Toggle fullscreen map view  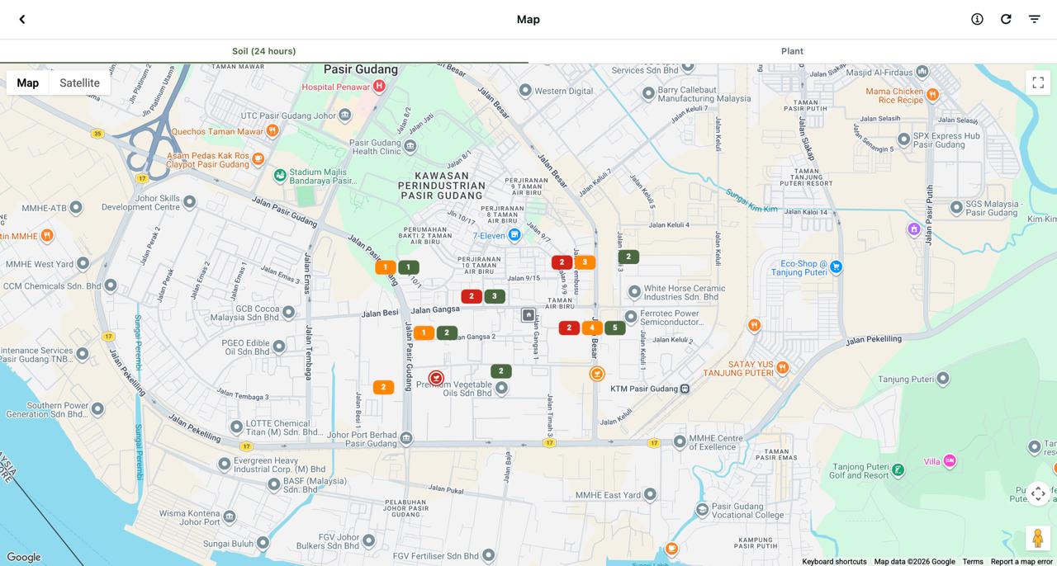click(1038, 83)
